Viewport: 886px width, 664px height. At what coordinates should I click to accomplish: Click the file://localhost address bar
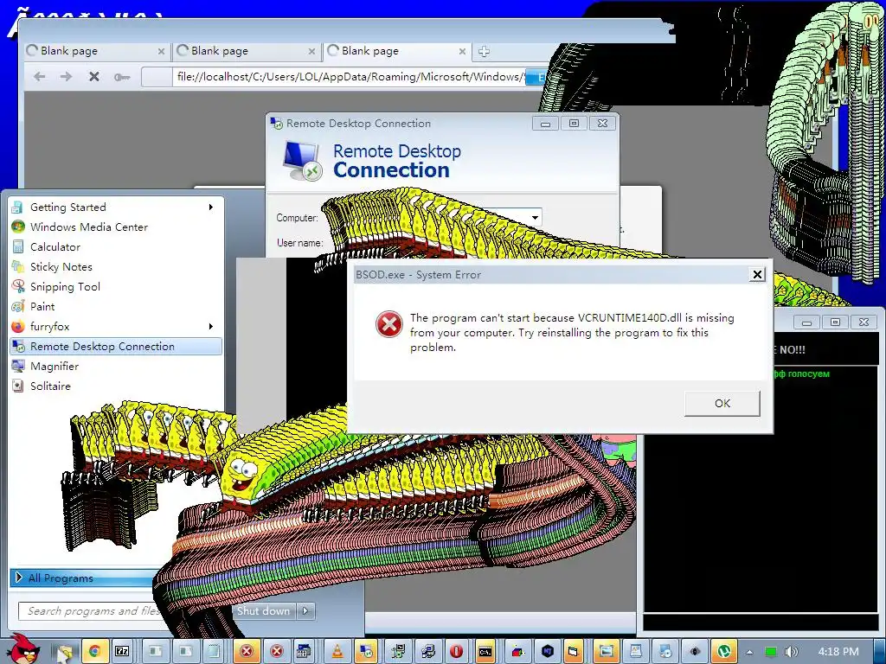[x=348, y=76]
